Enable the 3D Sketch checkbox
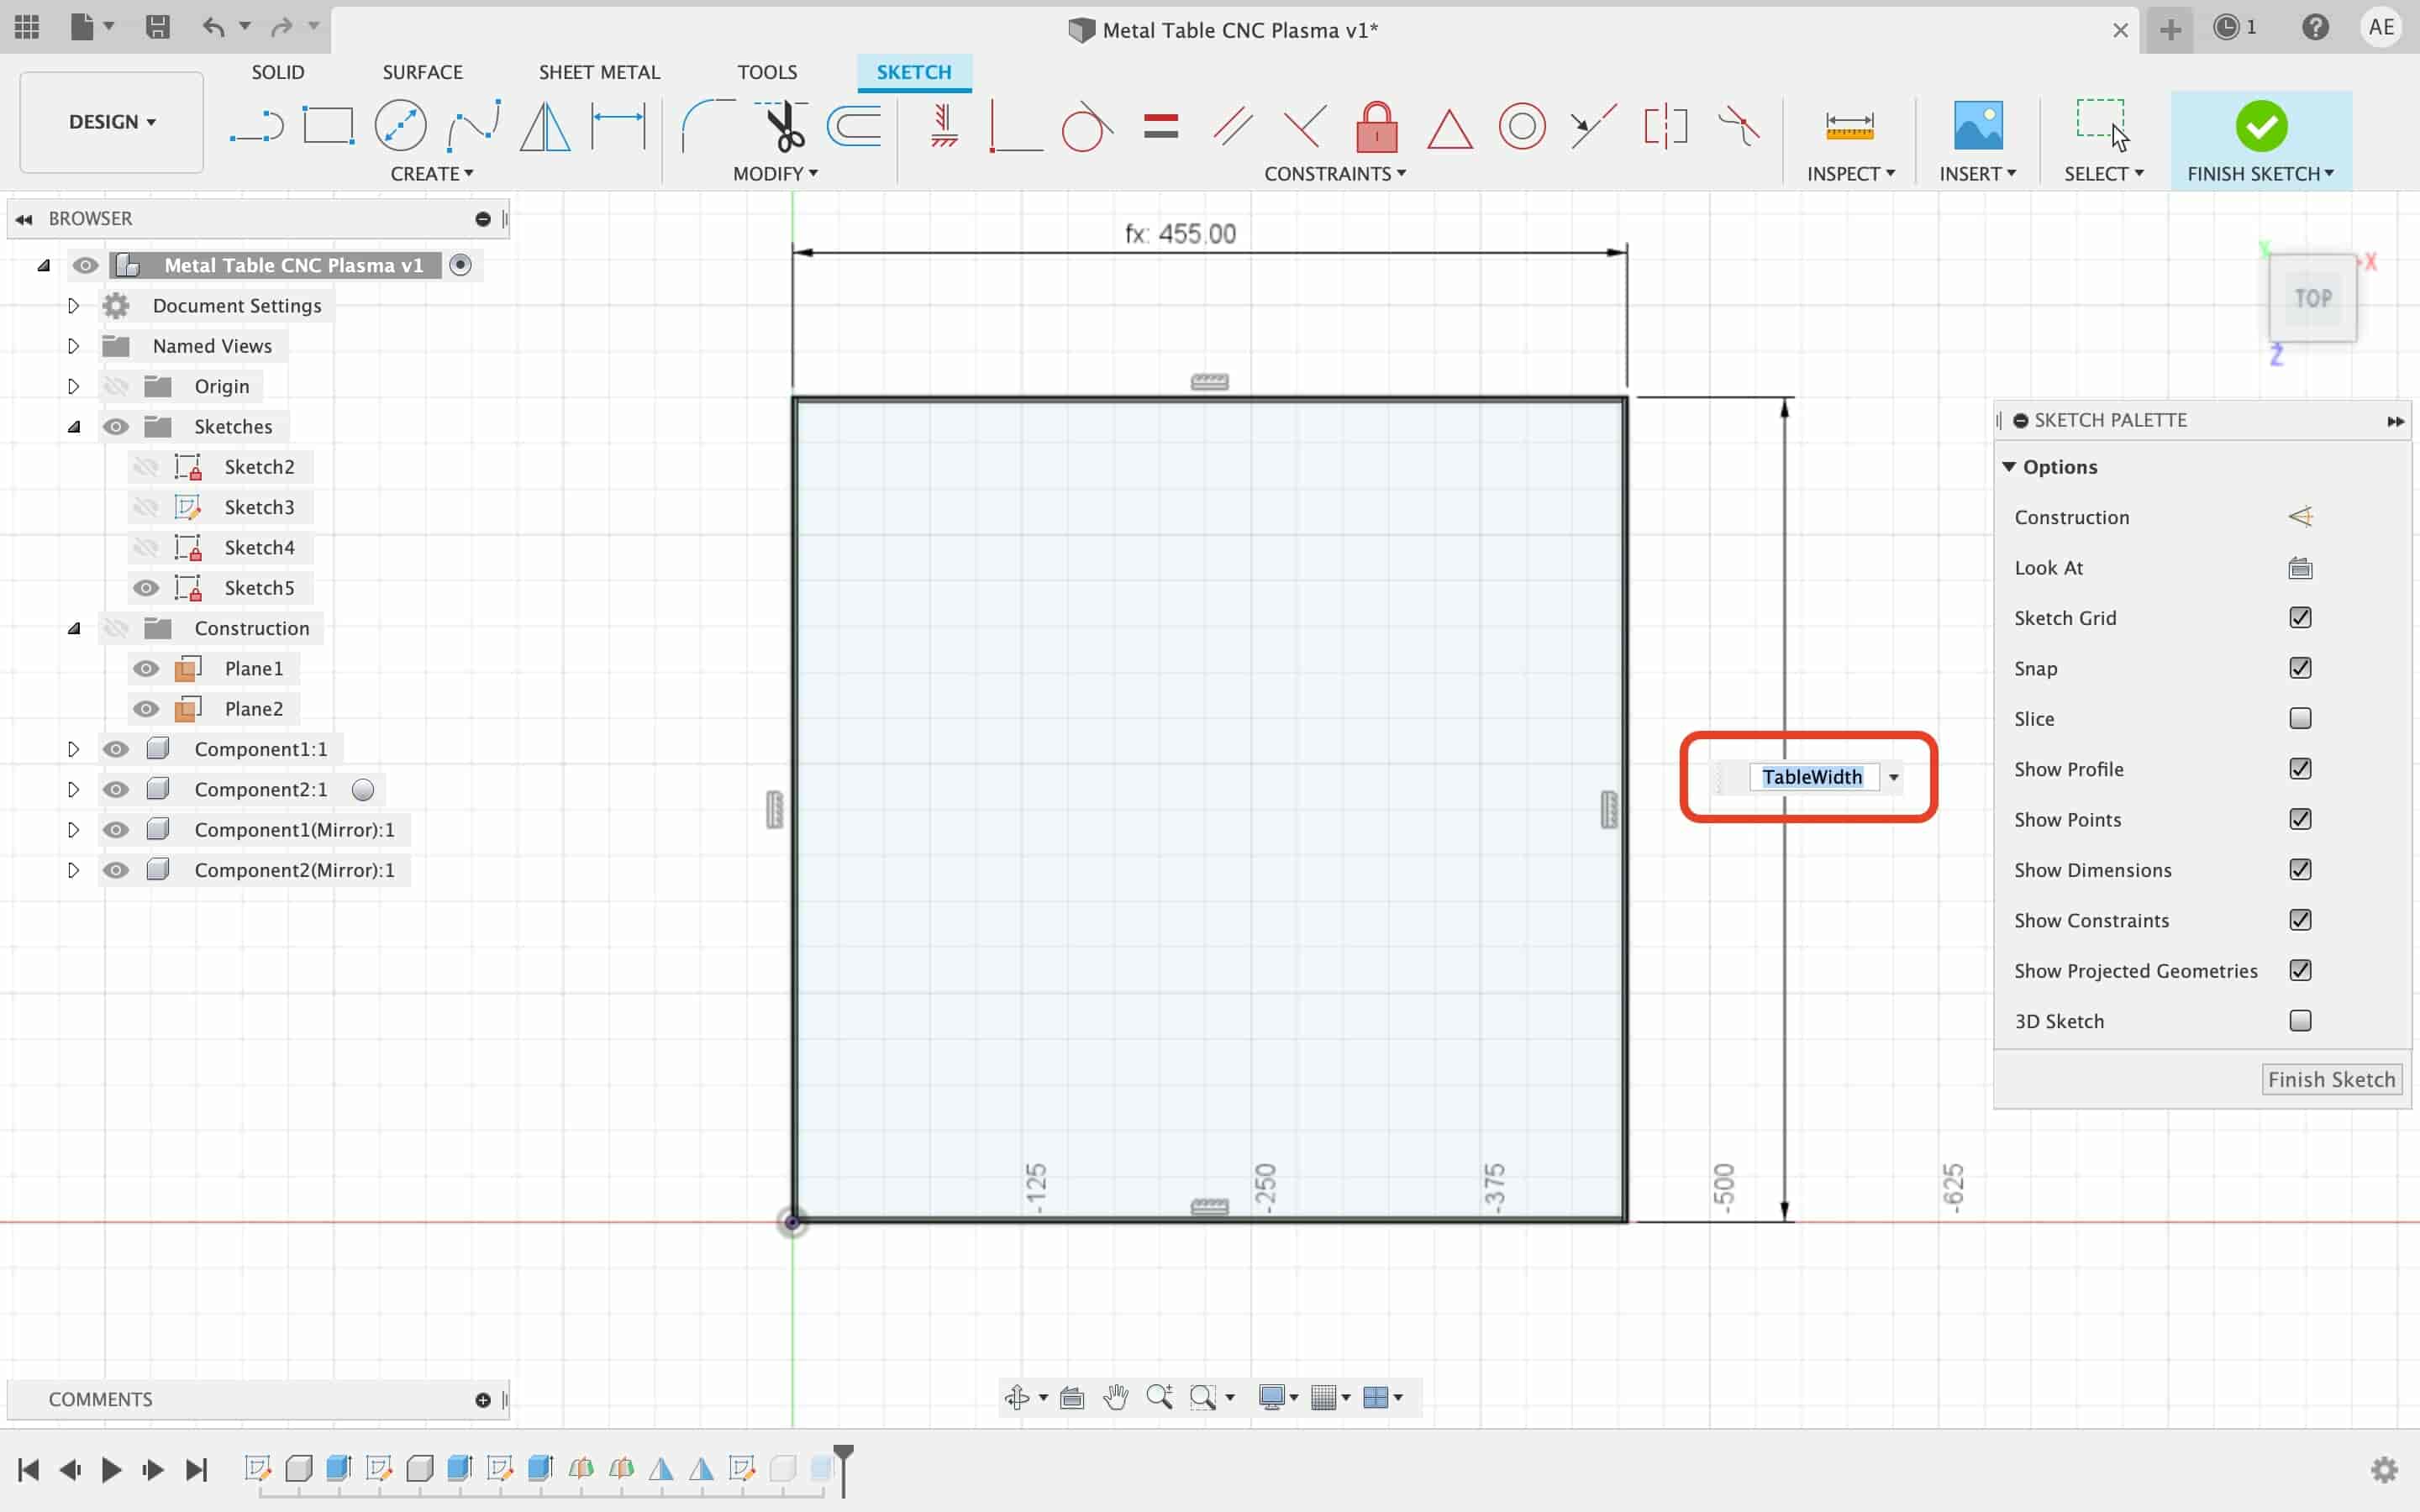The height and width of the screenshot is (1512, 2420). tap(2300, 1021)
